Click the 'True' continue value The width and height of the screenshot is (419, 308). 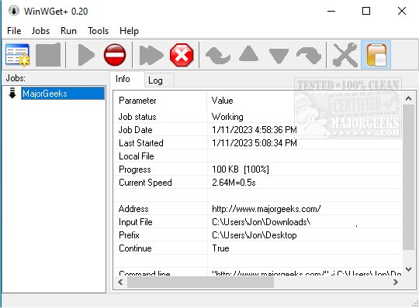click(x=220, y=248)
